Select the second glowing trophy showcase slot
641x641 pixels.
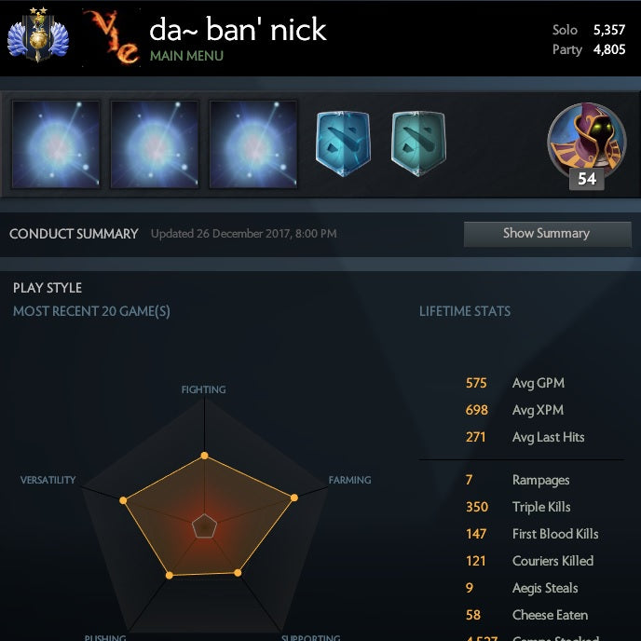coord(155,144)
